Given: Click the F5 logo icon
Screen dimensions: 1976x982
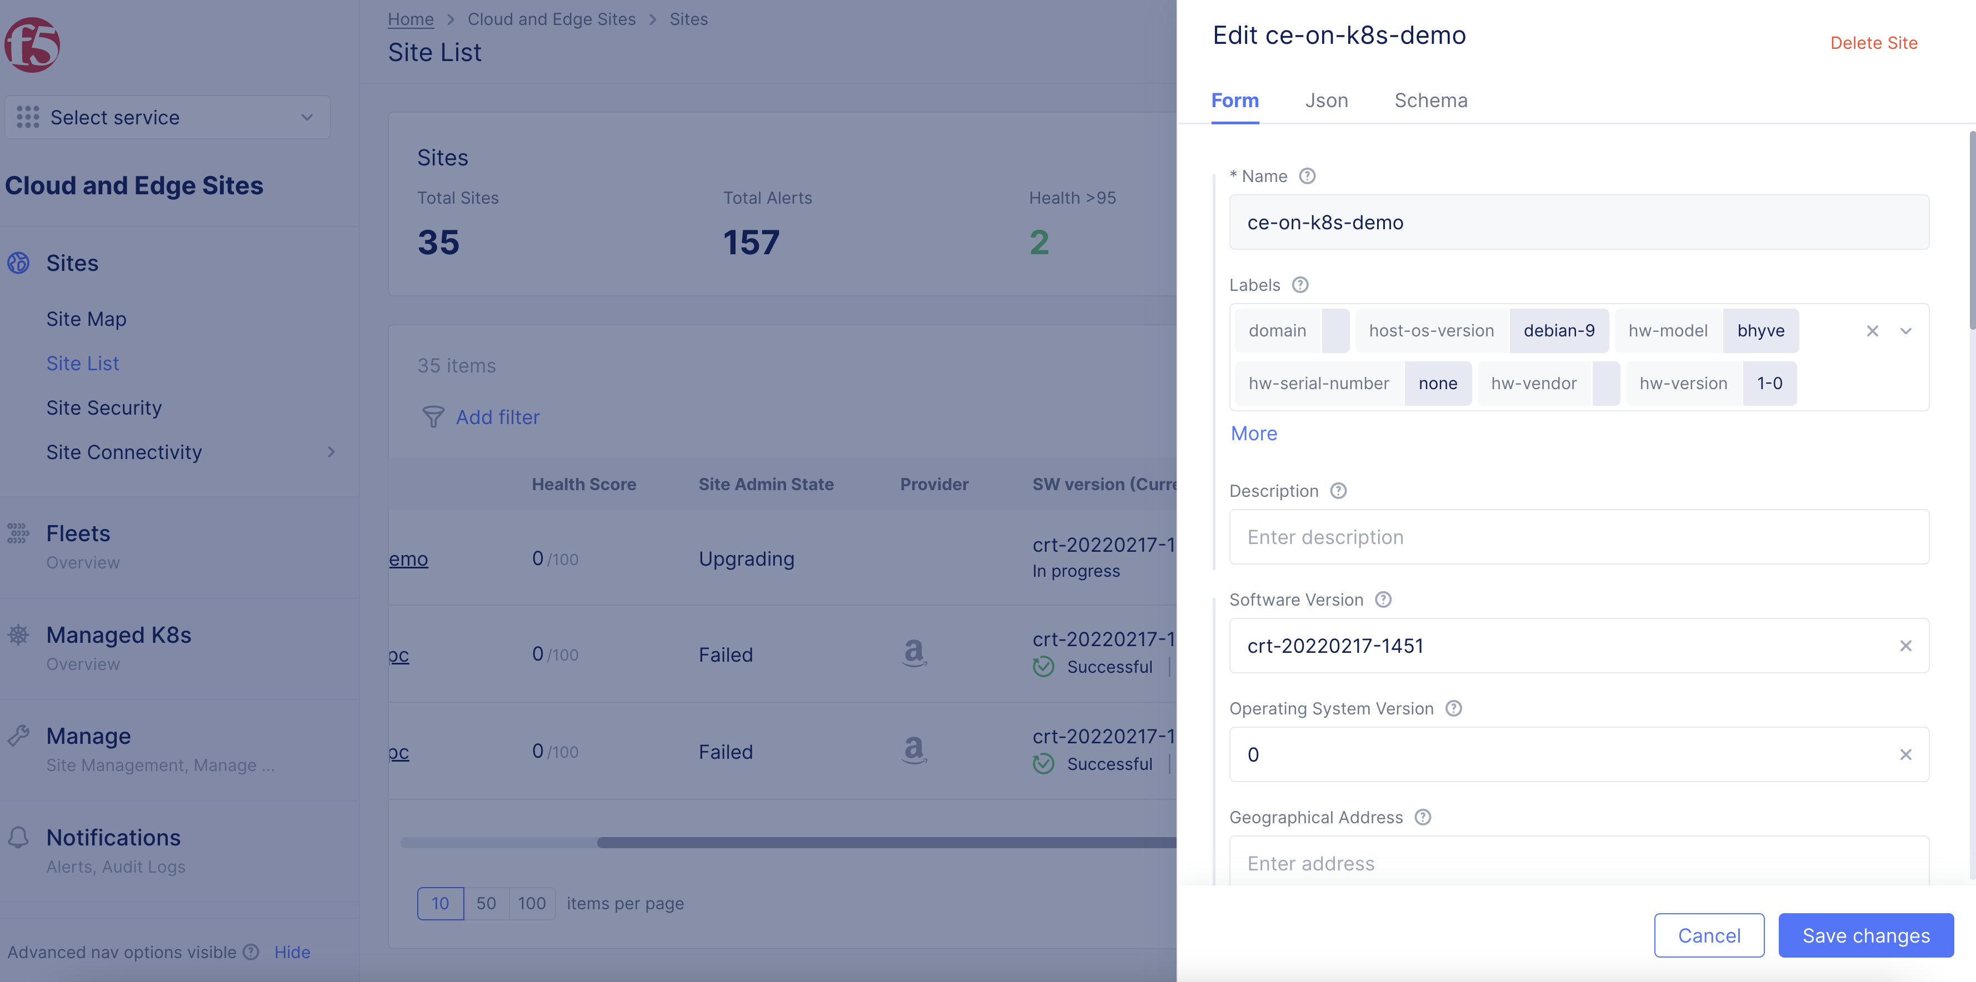Looking at the screenshot, I should (x=32, y=45).
